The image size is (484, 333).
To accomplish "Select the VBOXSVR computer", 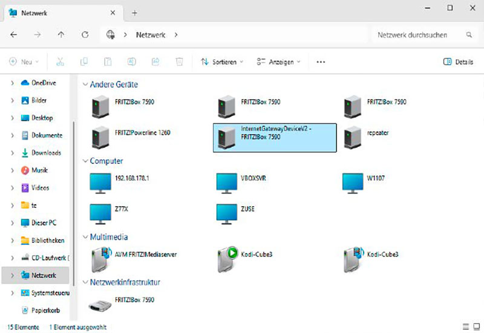I will 241,183.
